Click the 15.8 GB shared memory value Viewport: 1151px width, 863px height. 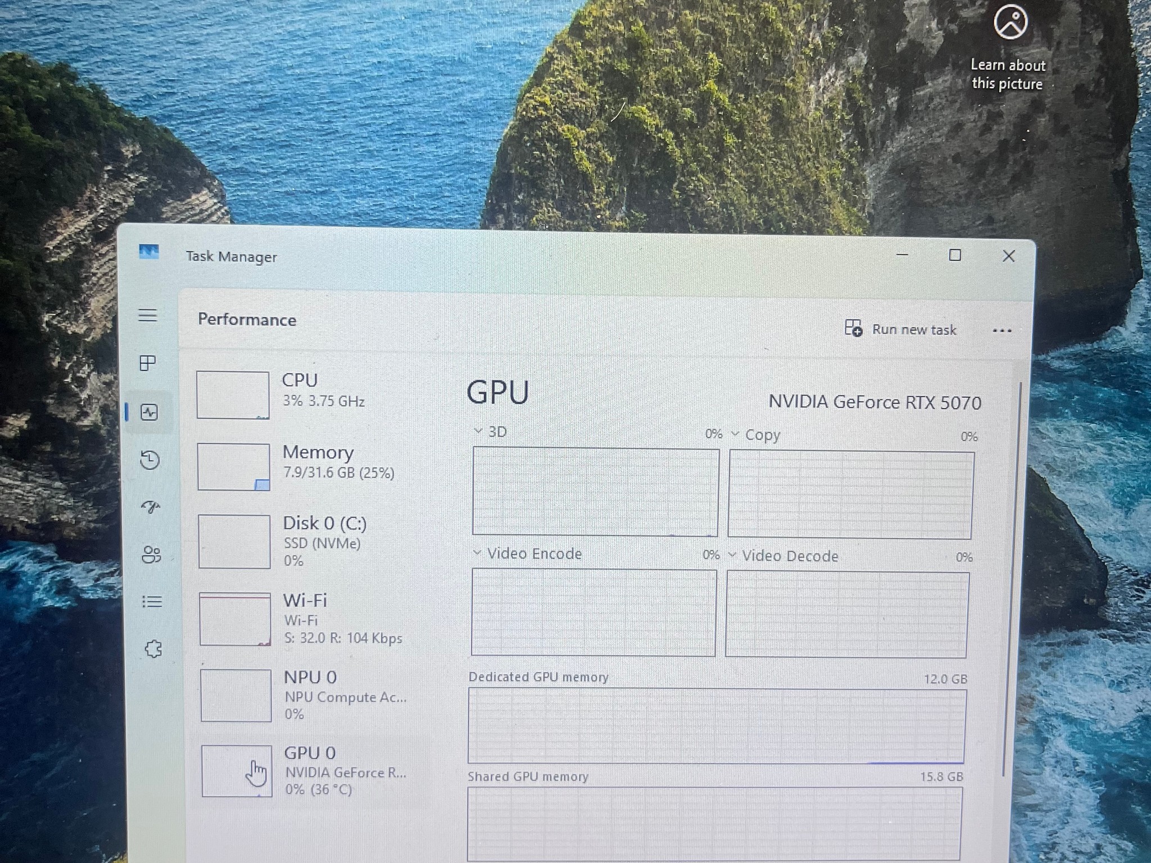[x=942, y=776]
